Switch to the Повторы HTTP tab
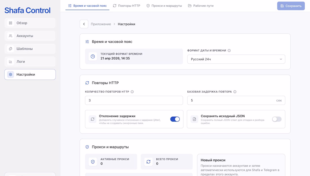Image resolution: width=310 pixels, height=176 pixels. click(x=127, y=6)
